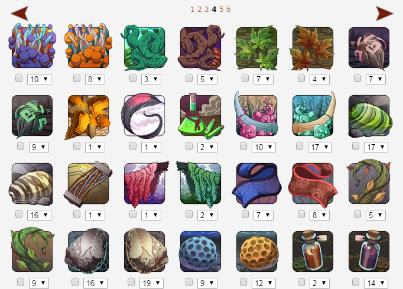Image resolution: width=403 pixels, height=289 pixels.
Task: Click the wired cable connector item icon
Action: tap(88, 184)
